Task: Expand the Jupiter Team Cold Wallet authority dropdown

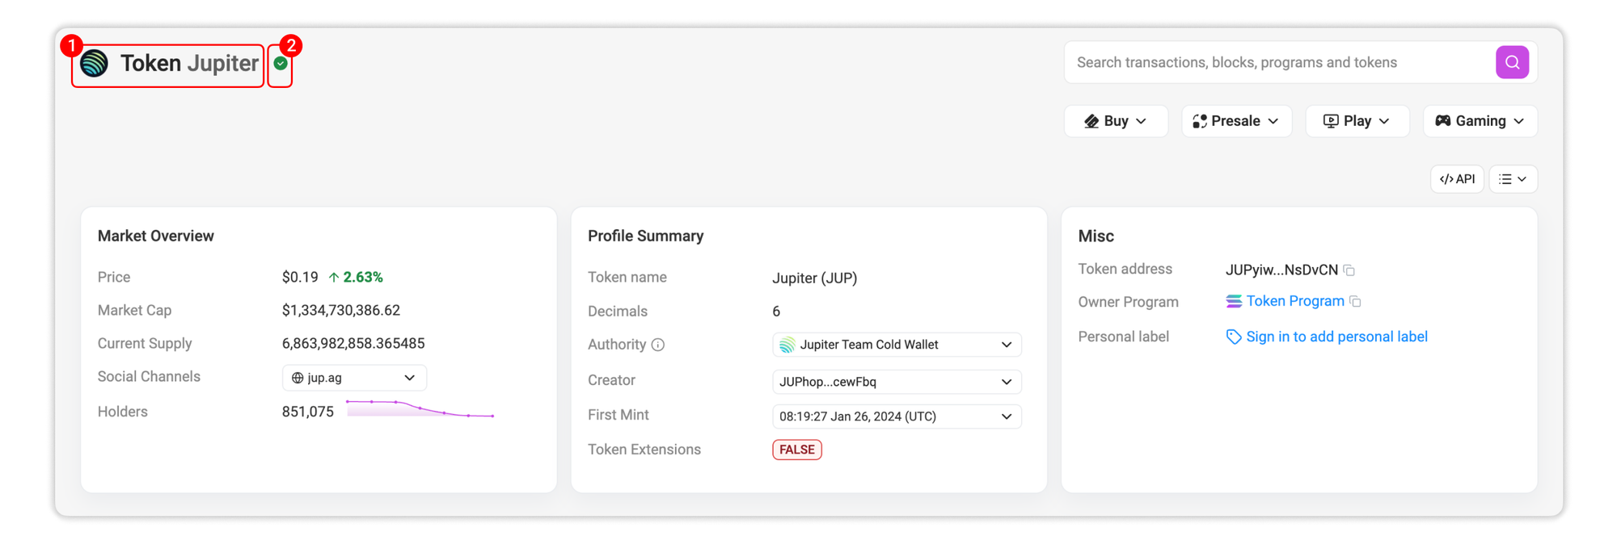Action: (x=896, y=345)
